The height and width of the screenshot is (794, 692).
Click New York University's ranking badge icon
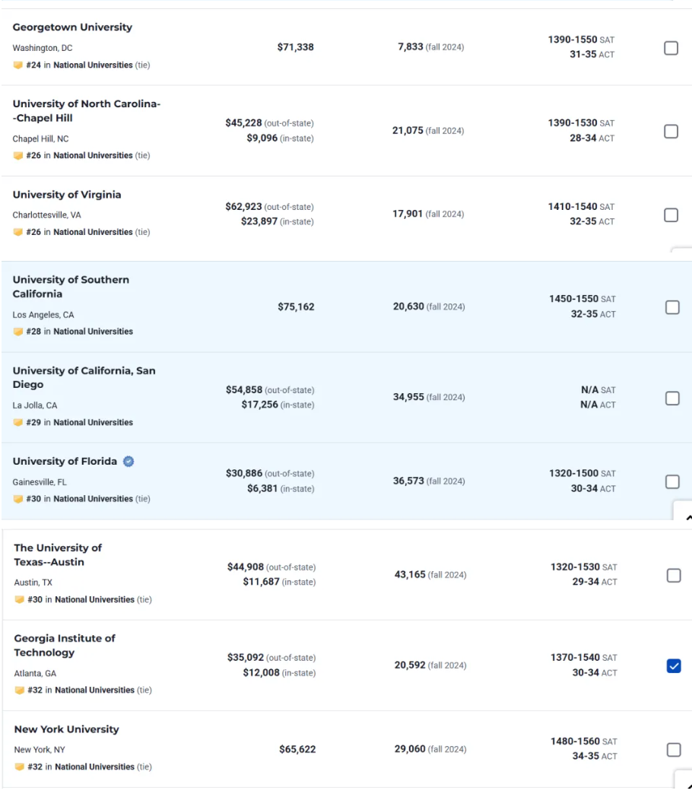pyautogui.click(x=19, y=767)
